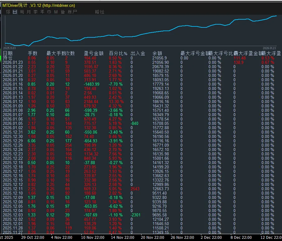Select the 2026.01.05 date row
The width and height of the screenshot is (282, 241).
[13, 124]
